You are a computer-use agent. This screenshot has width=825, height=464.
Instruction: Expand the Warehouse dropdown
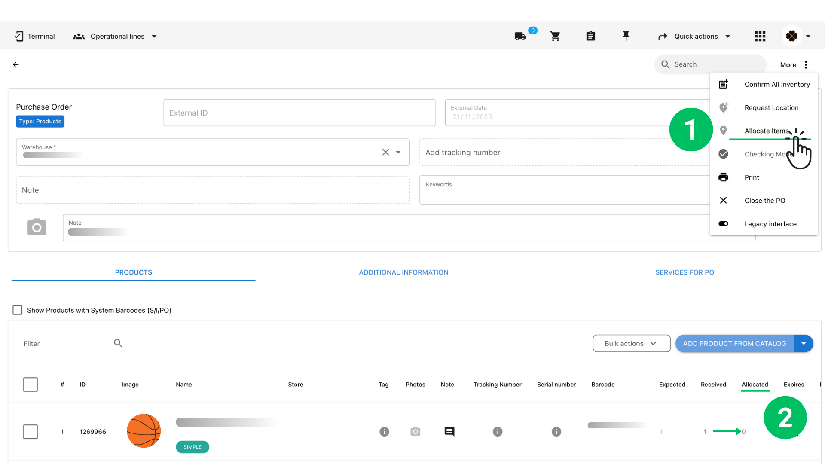coord(398,152)
